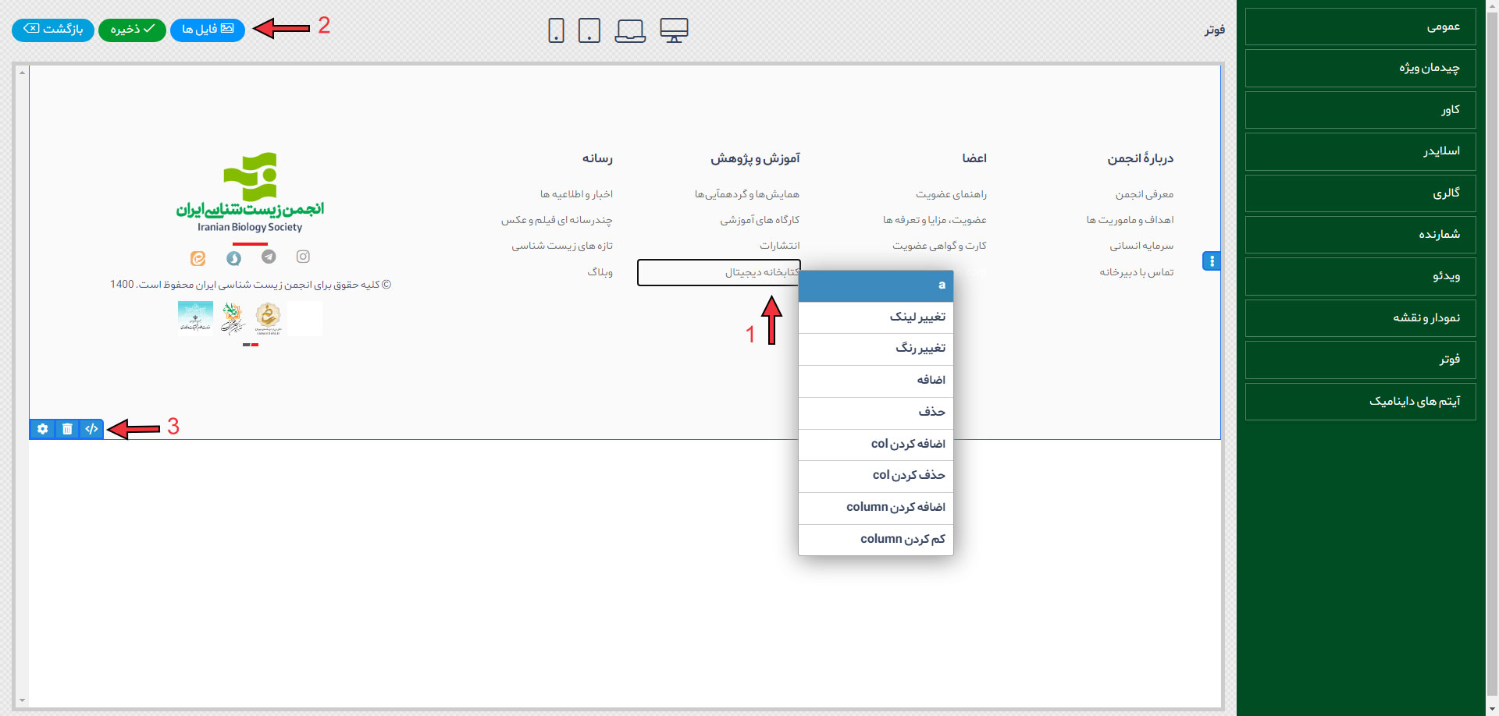Open نمودار و نقشه sidebar category
Screen dimensions: 1499x716
(x=1360, y=318)
